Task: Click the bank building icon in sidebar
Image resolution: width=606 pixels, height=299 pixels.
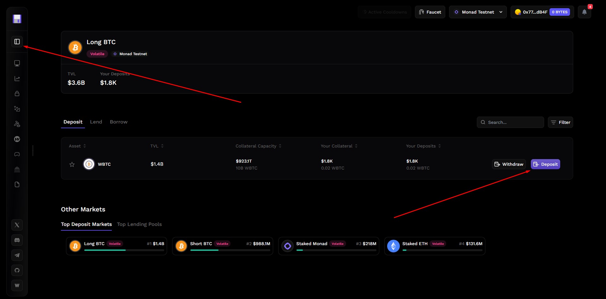Action: (17, 169)
